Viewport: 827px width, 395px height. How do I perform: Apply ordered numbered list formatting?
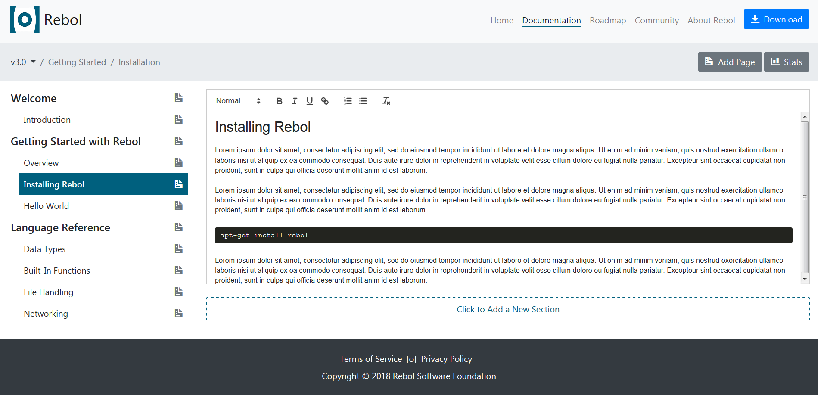click(348, 101)
